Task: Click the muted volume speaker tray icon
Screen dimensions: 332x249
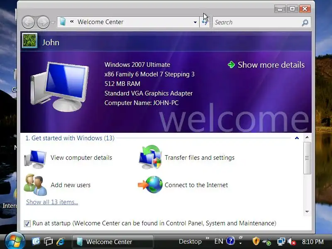Action: pos(292,242)
